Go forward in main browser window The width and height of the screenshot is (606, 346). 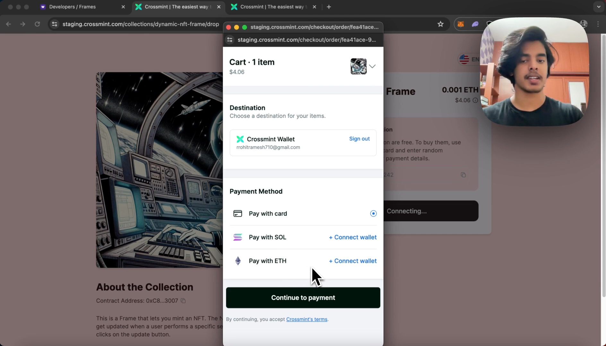coord(22,24)
